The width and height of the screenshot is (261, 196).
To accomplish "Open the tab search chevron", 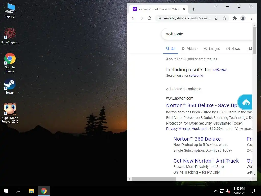I will click(x=216, y=6).
